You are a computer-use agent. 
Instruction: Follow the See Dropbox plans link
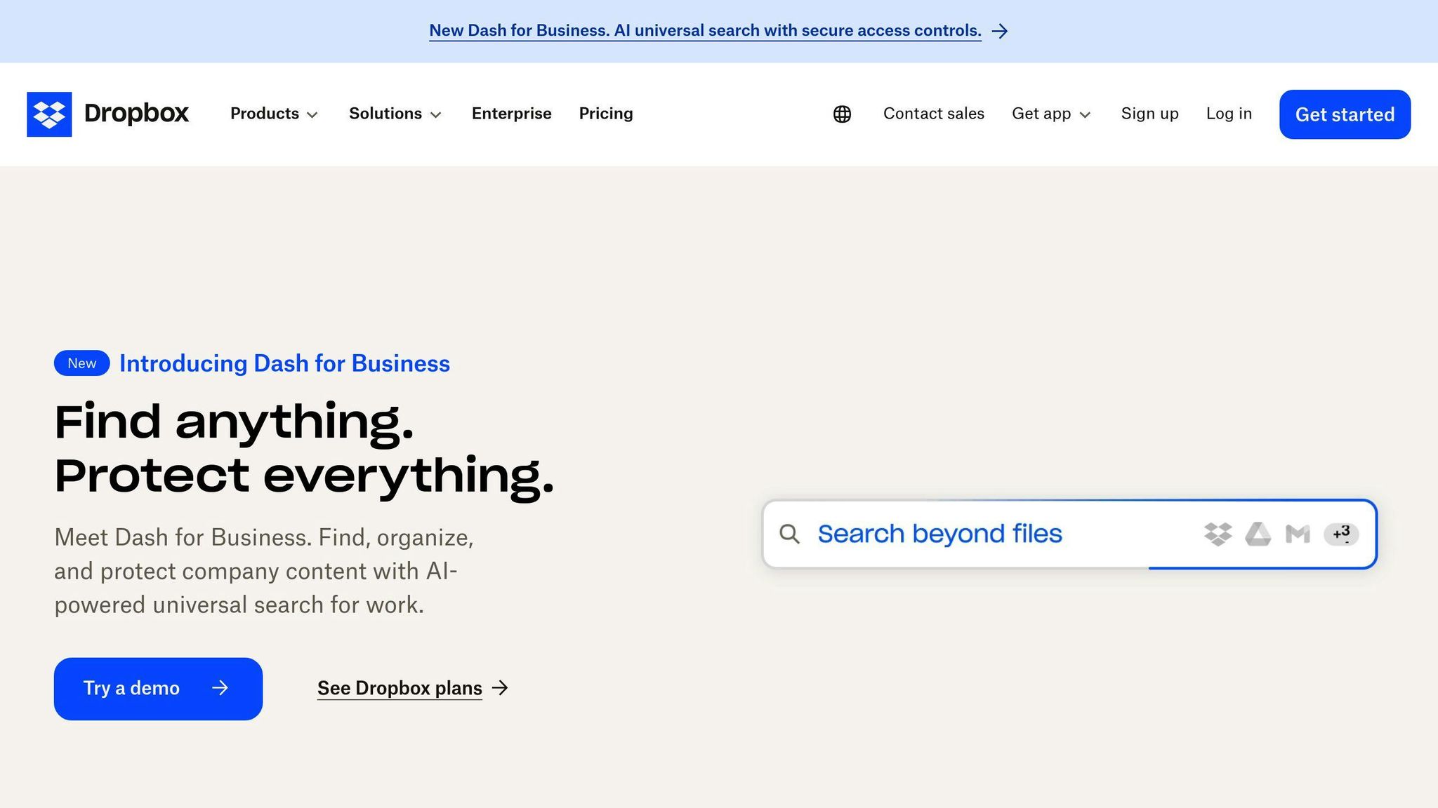click(x=400, y=688)
